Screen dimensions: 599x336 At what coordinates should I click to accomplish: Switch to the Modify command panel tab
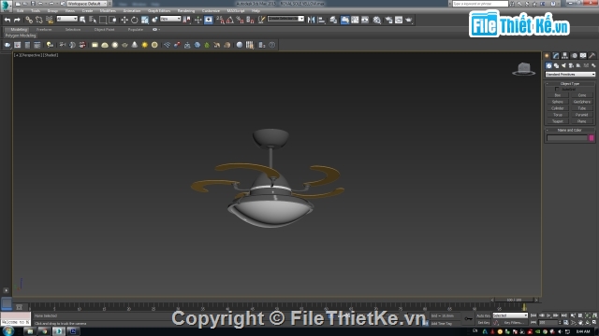click(x=556, y=56)
